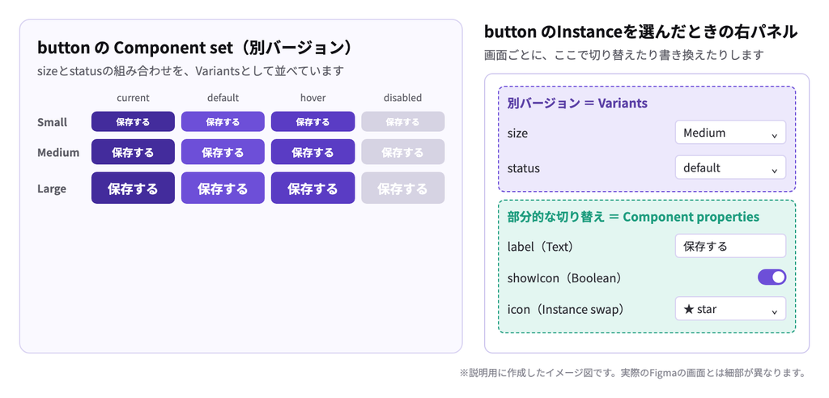Viewport: 829px width, 398px height.
Task: Click the 'status' property label
Action: click(524, 168)
